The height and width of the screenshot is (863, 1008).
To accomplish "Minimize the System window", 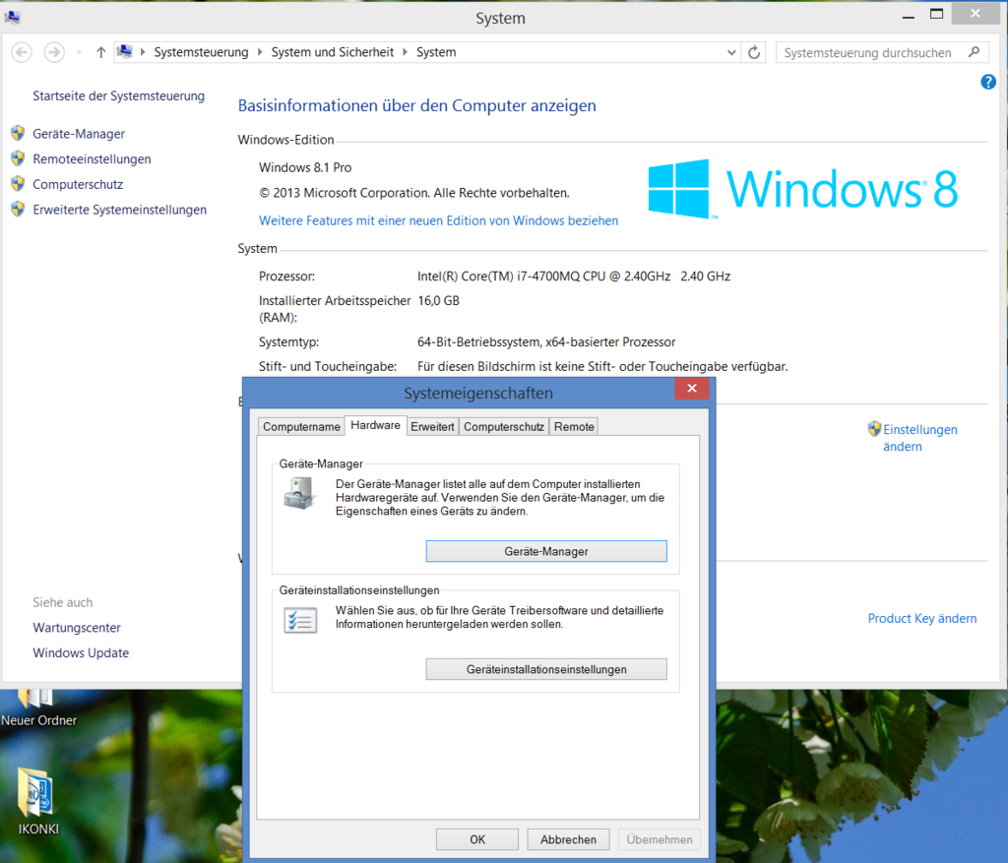I will coord(908,16).
